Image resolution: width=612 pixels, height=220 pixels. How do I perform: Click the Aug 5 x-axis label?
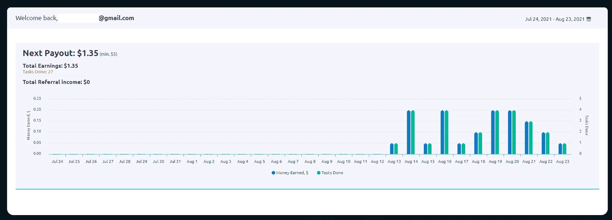point(259,161)
